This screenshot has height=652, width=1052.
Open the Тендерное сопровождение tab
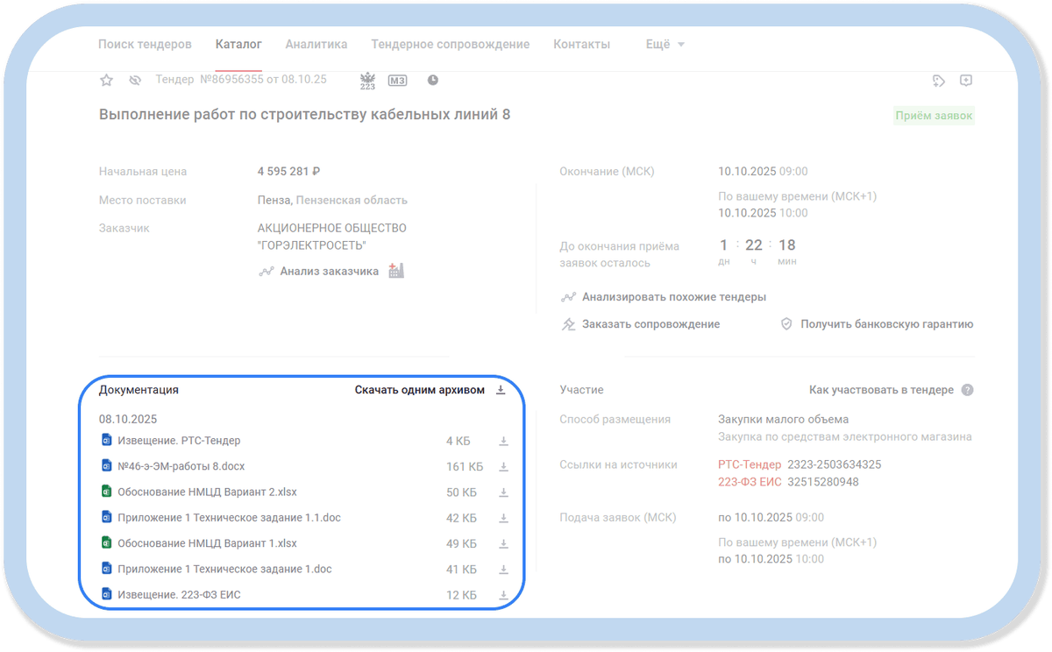coord(451,44)
